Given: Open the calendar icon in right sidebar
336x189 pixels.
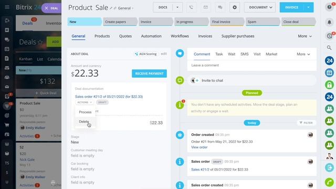Looking at the screenshot, I should [329, 72].
